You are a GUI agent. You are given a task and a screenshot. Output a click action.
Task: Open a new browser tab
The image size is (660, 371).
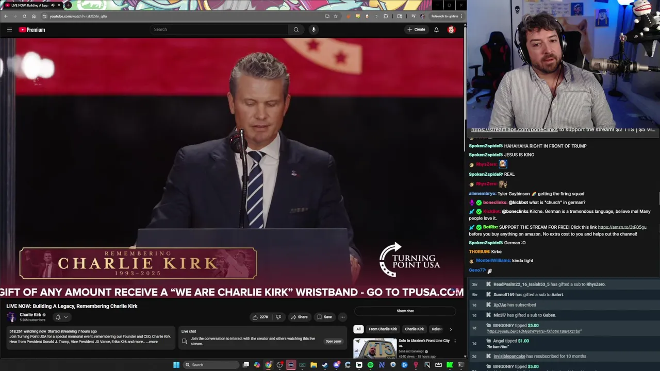[x=69, y=5]
